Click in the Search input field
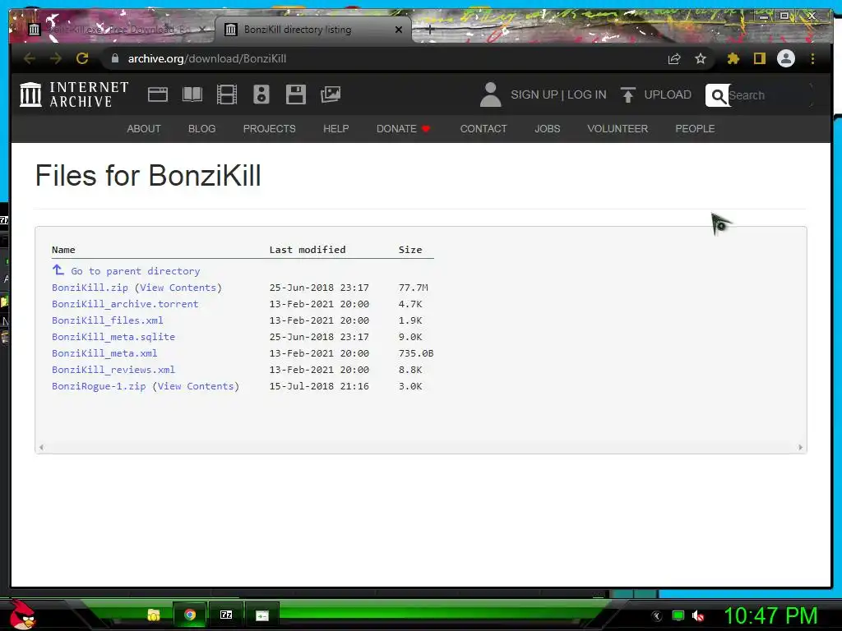This screenshot has width=842, height=631. [770, 95]
